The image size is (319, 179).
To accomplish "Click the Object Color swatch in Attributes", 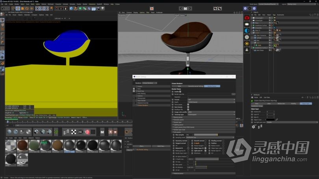I will [x=270, y=120].
